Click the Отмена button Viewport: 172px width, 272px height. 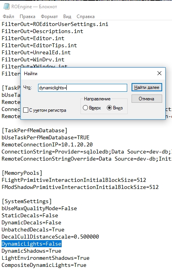point(147,99)
